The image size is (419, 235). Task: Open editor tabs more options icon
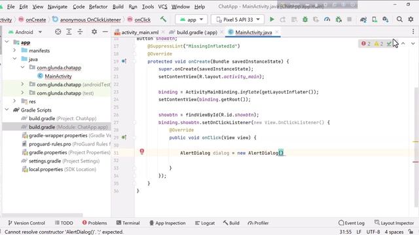(x=413, y=32)
